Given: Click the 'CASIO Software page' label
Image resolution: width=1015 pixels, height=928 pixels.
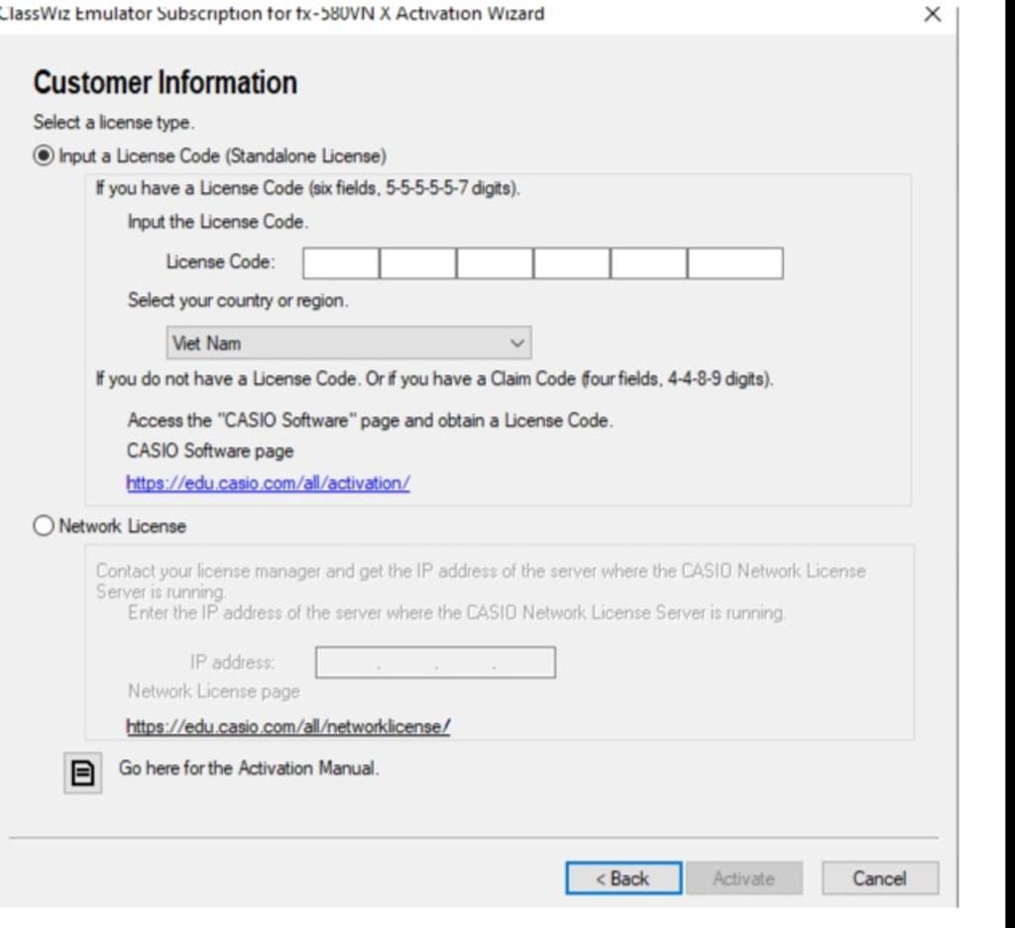Looking at the screenshot, I should coord(210,451).
